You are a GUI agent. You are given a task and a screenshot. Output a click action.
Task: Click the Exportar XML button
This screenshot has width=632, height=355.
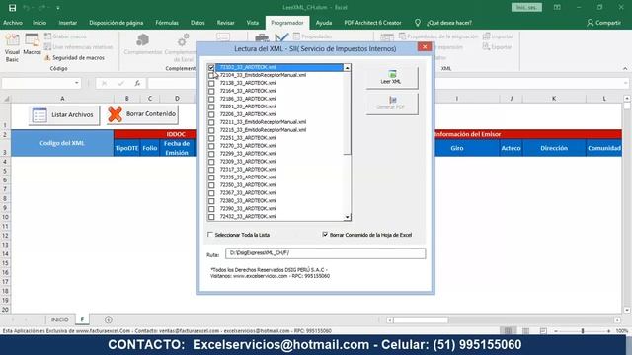pos(497,47)
